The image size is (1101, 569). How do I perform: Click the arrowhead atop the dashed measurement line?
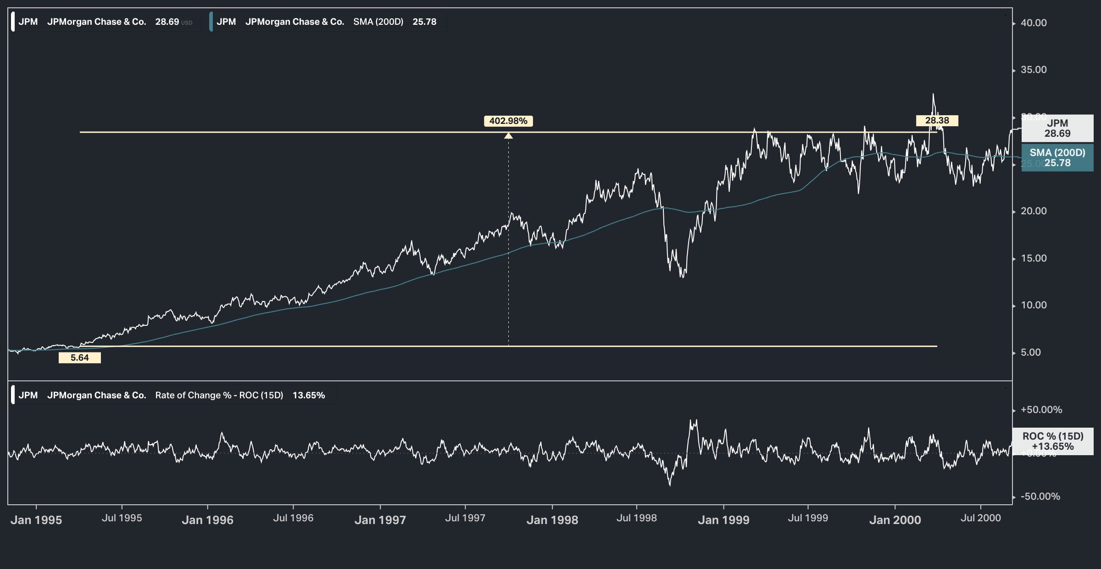[508, 136]
